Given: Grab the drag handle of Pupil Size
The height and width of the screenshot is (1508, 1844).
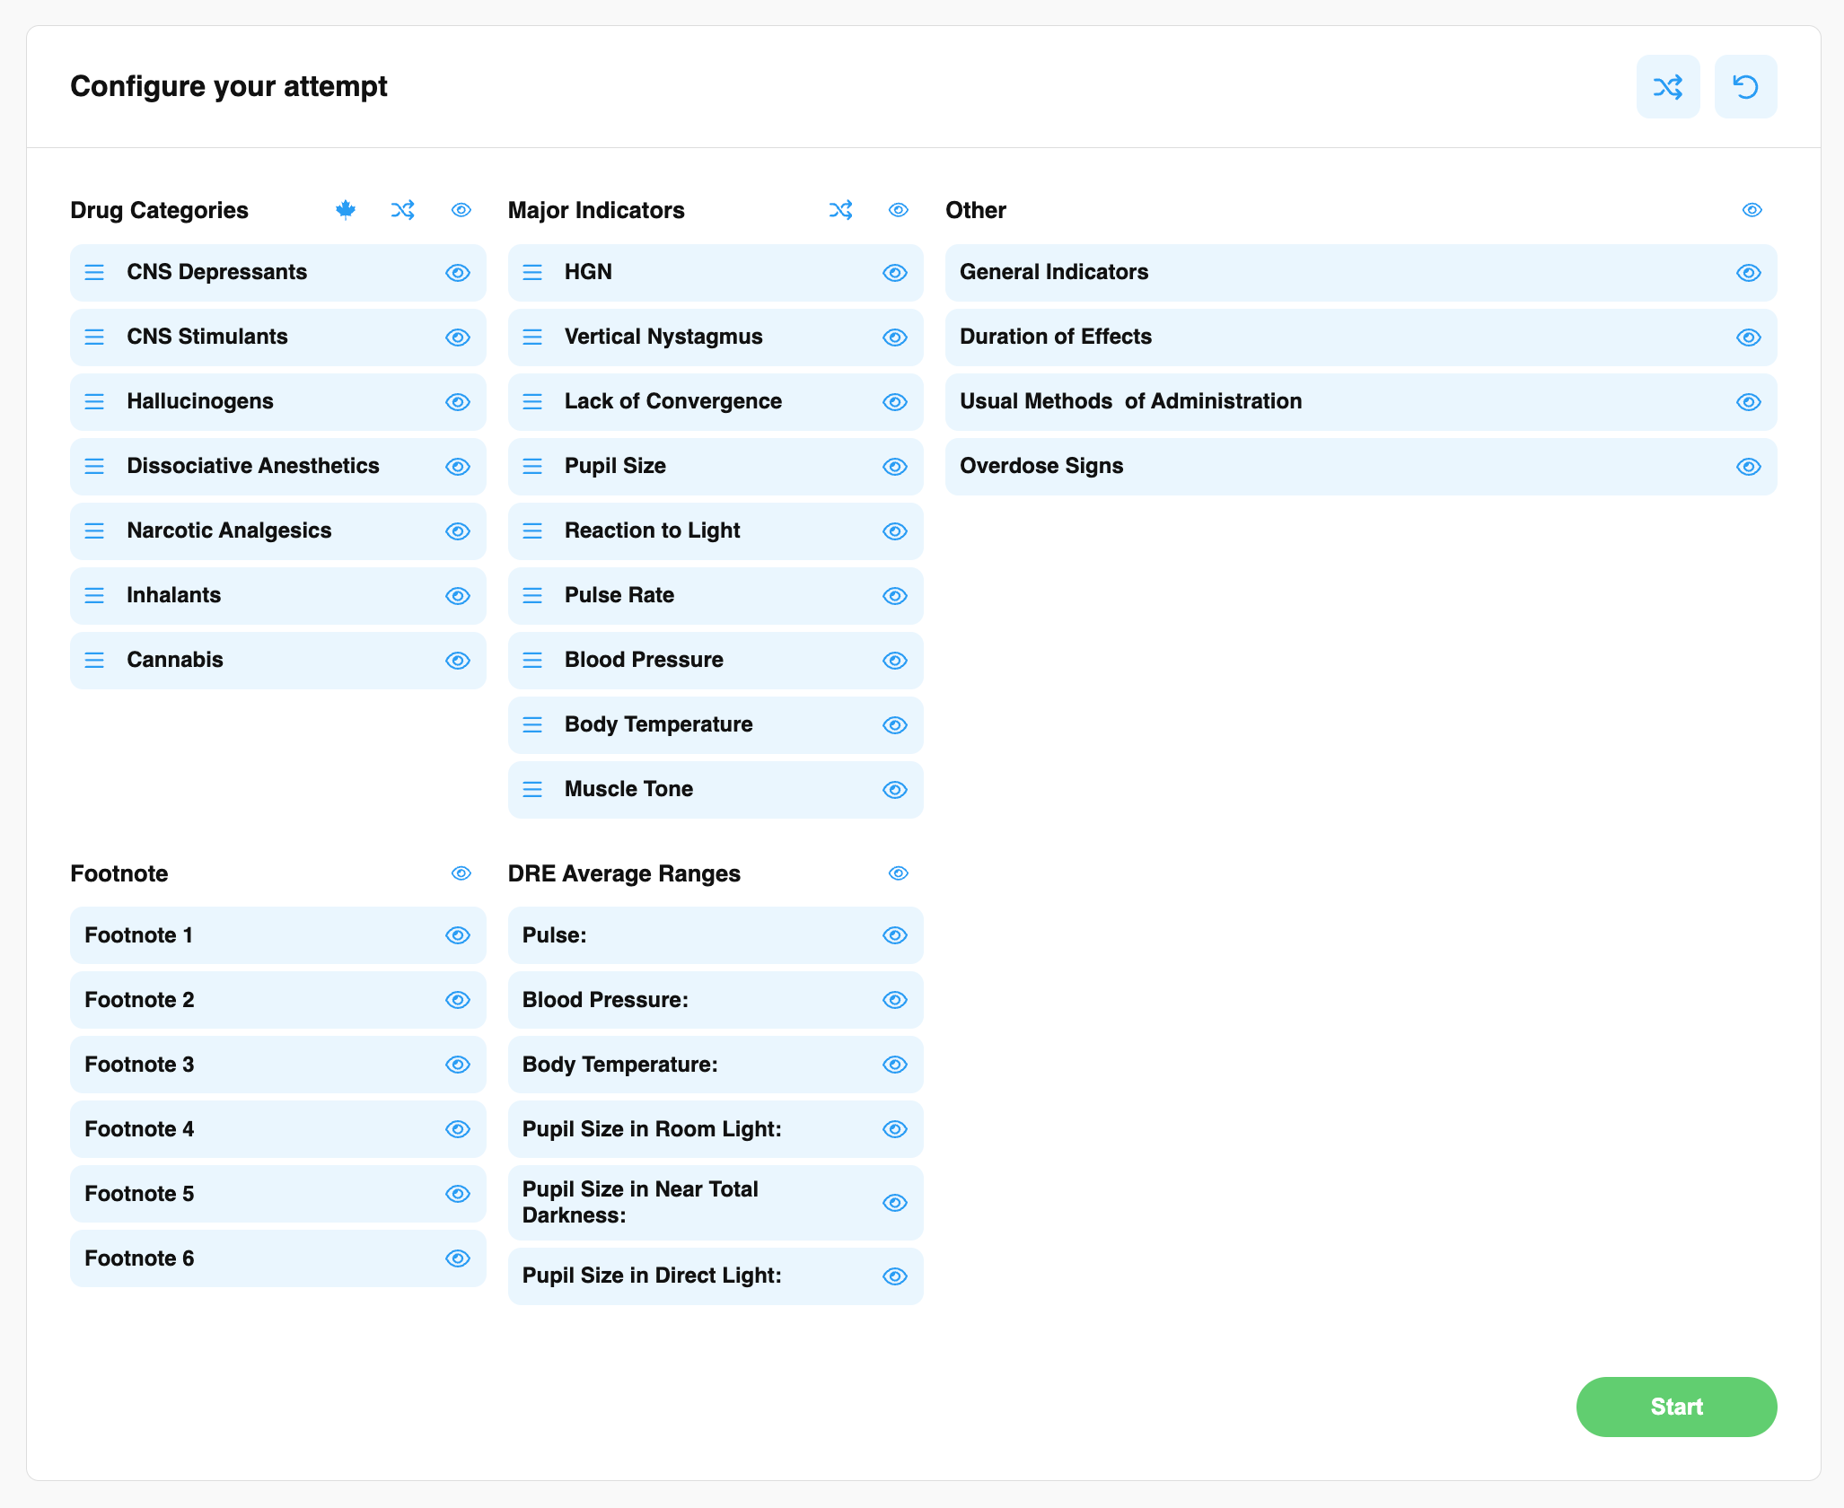Looking at the screenshot, I should [532, 466].
